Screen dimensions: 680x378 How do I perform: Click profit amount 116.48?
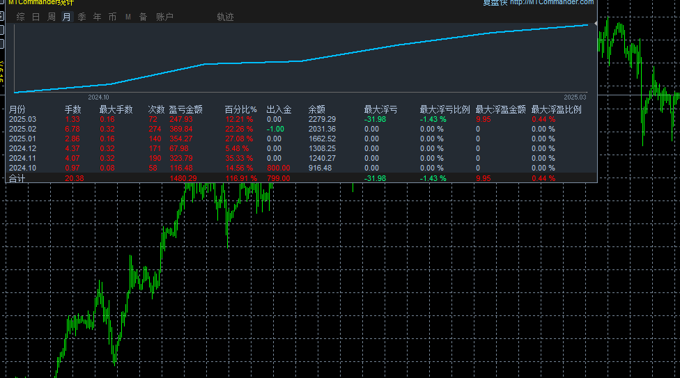[181, 168]
